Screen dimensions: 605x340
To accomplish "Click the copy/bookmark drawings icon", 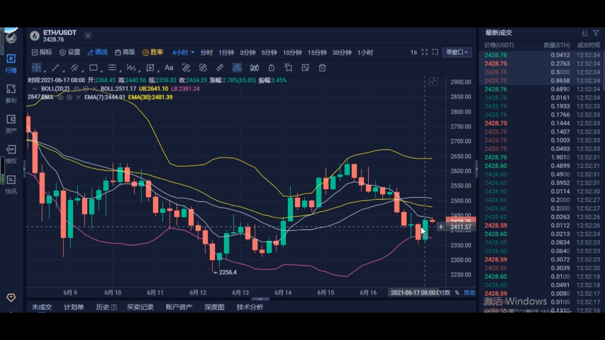I will 288,68.
